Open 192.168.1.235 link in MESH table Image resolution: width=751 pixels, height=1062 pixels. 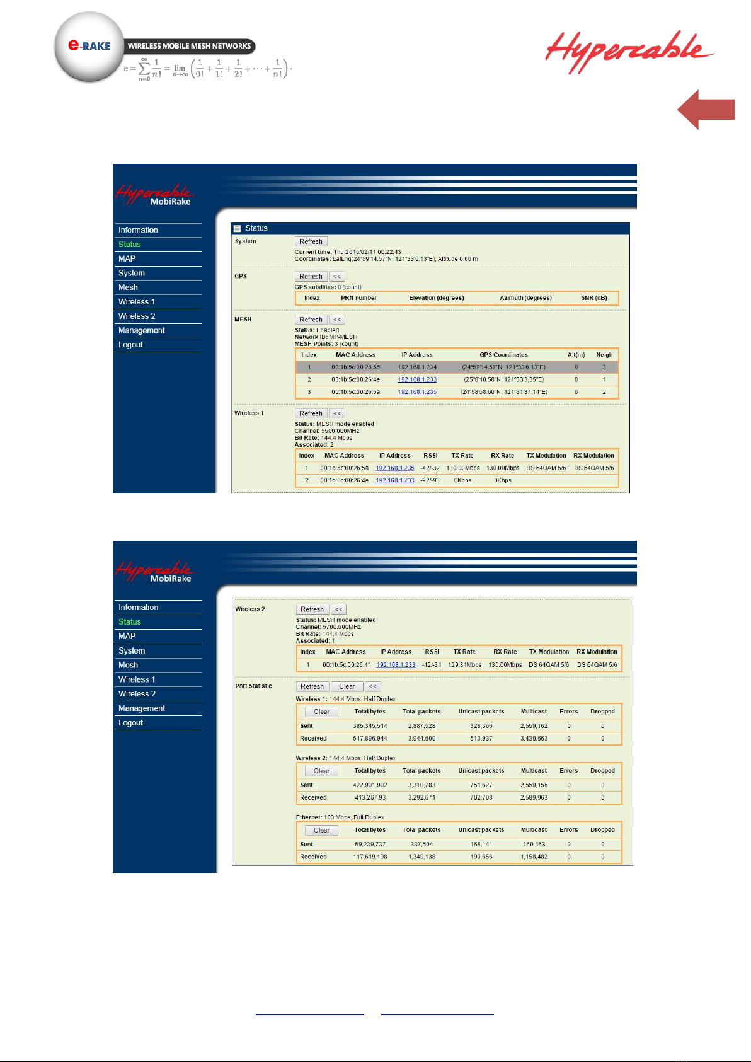pyautogui.click(x=417, y=392)
